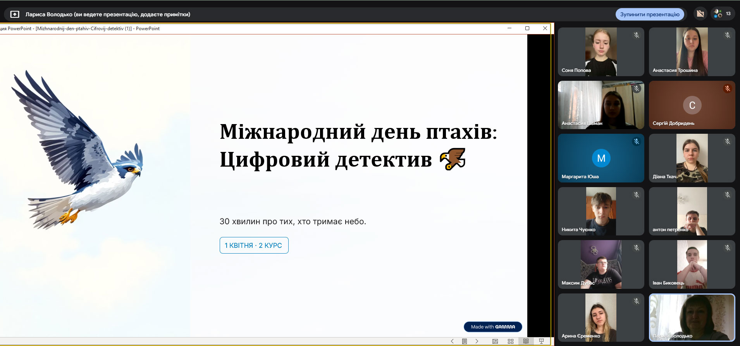The height and width of the screenshot is (346, 740).
Task: Switch to Slide Sorter grid view
Action: click(x=511, y=341)
